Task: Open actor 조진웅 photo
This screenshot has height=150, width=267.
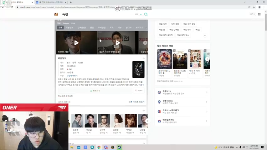Action: (77, 121)
